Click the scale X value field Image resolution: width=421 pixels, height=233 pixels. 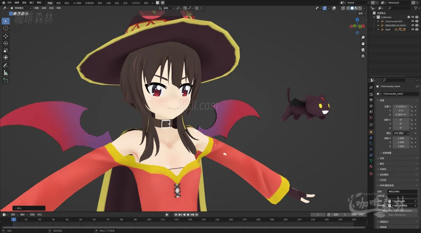tap(401, 138)
